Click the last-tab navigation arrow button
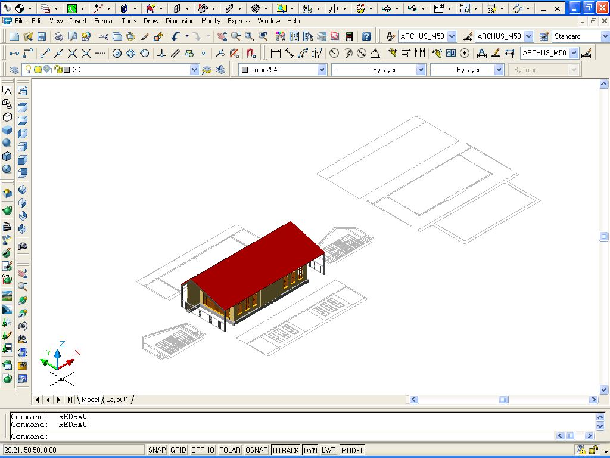The height and width of the screenshot is (458, 610). [70, 400]
